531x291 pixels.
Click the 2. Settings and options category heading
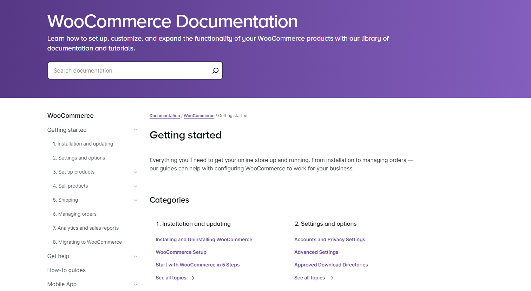pos(326,224)
